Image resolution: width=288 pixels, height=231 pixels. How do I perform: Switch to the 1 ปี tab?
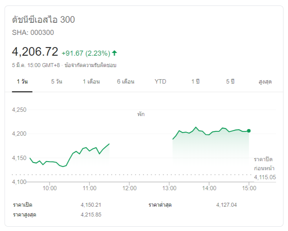pyautogui.click(x=195, y=82)
